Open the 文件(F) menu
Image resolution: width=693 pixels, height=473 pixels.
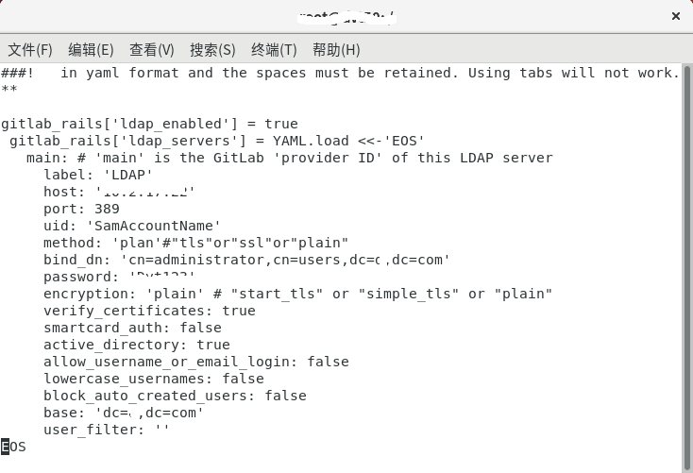30,49
